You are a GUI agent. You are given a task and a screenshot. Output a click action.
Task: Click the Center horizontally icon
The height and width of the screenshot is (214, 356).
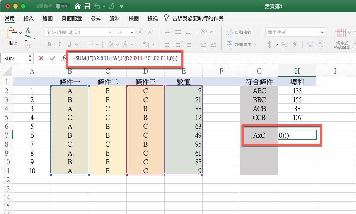point(178,45)
